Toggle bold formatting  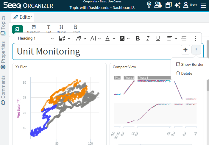138,38
